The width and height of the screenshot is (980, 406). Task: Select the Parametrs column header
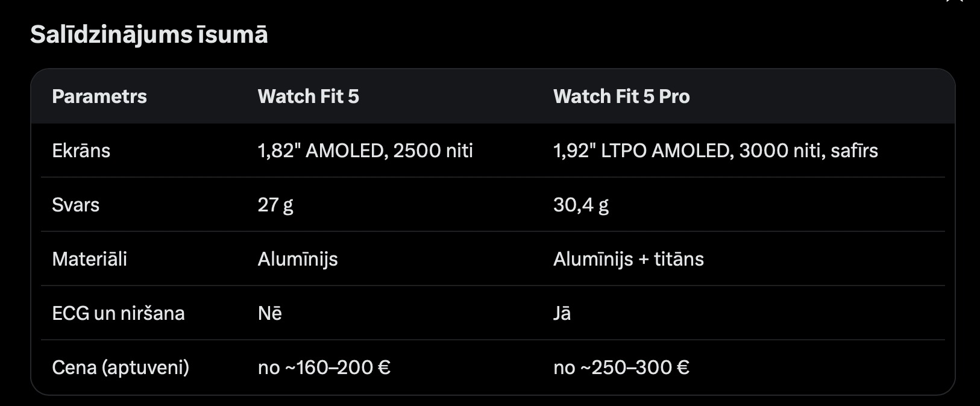tap(99, 96)
